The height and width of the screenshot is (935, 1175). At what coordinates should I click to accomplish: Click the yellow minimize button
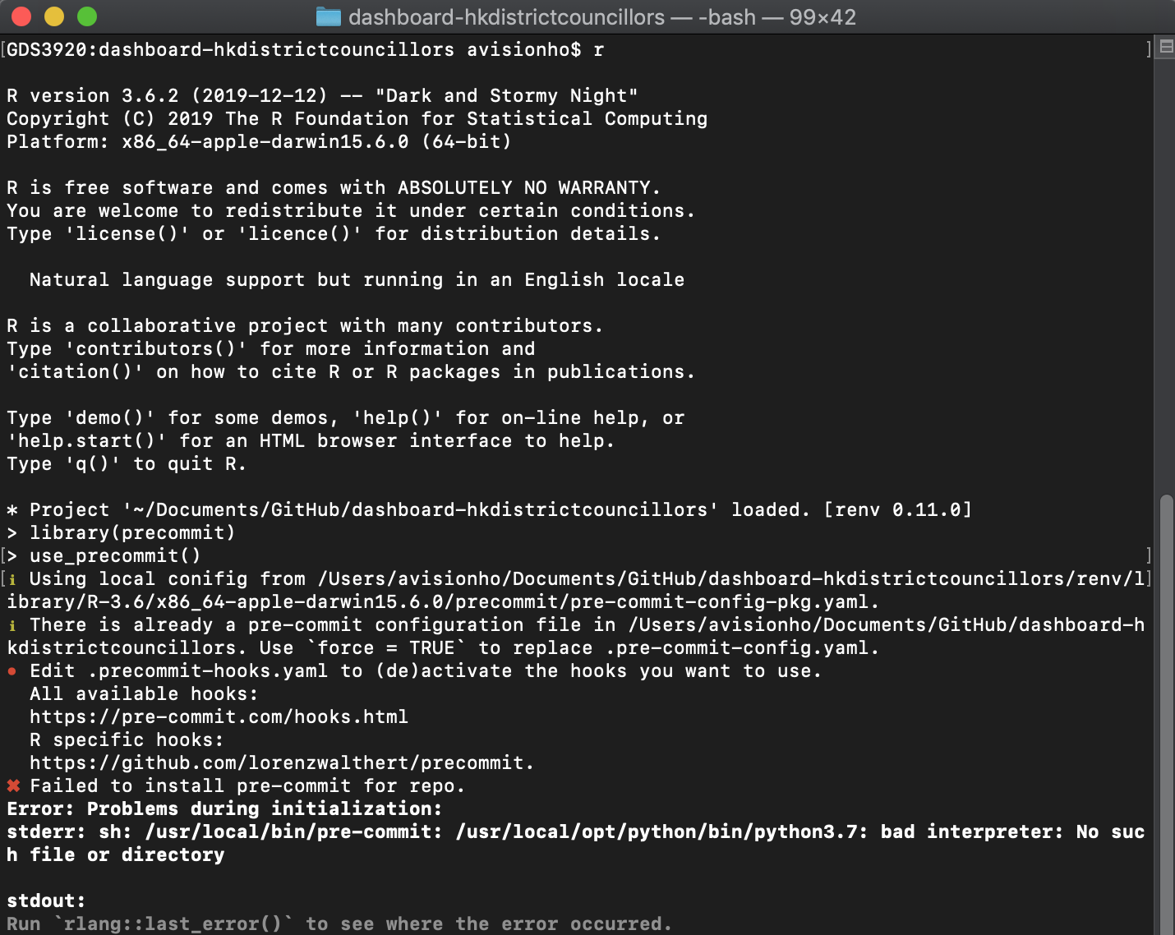coord(53,16)
